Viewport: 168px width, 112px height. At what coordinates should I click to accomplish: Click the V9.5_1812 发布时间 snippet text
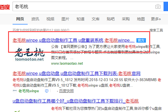pyautogui.click(x=87, y=82)
